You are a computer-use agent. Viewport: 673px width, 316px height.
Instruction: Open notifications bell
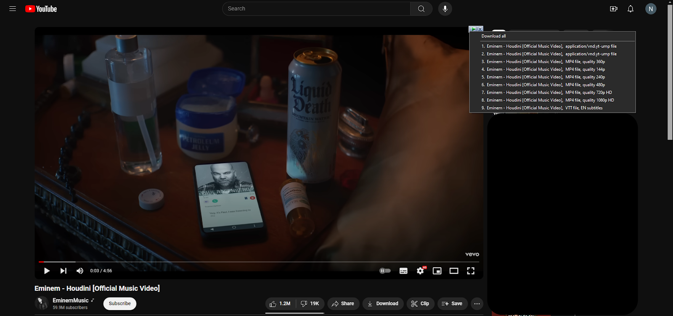[x=631, y=9]
